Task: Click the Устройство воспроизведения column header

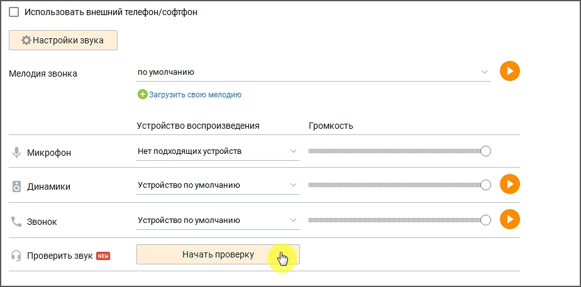Action: [x=198, y=126]
